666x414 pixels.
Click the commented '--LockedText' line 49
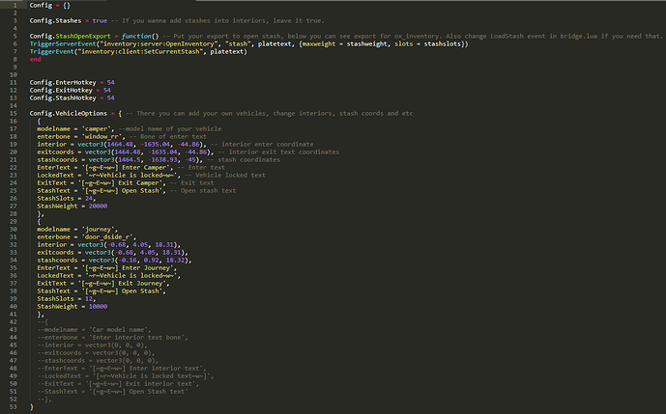tap(126, 375)
